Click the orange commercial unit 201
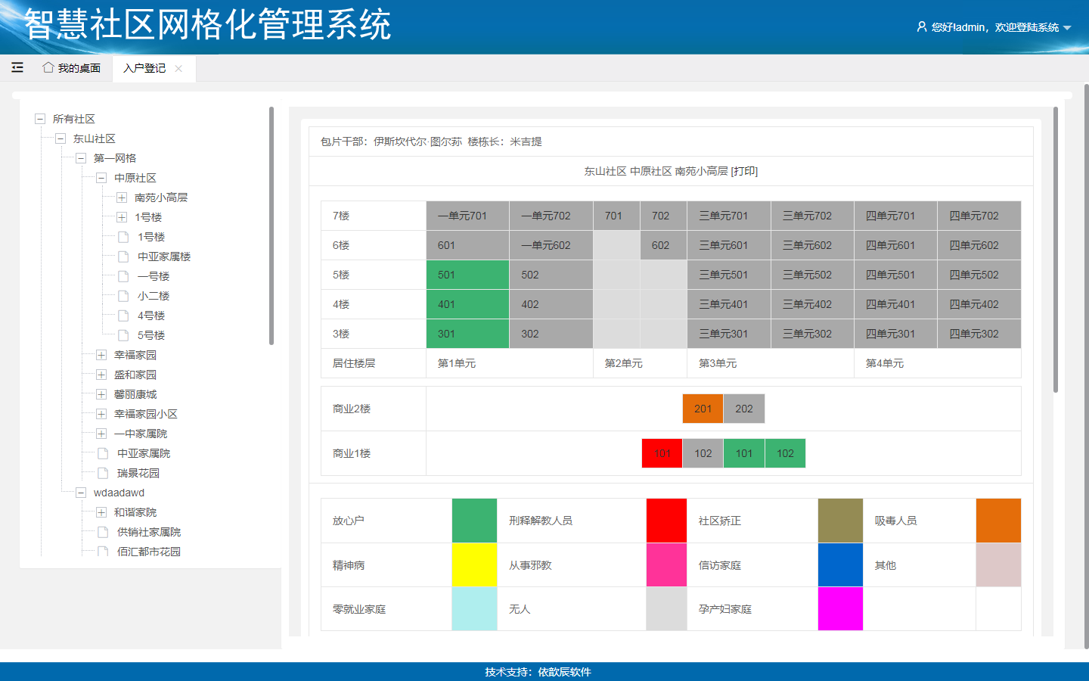The width and height of the screenshot is (1089, 681). coord(703,409)
